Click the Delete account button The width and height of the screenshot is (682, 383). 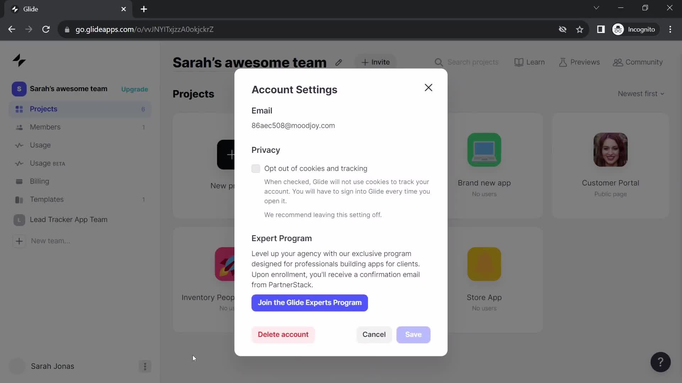pos(283,334)
